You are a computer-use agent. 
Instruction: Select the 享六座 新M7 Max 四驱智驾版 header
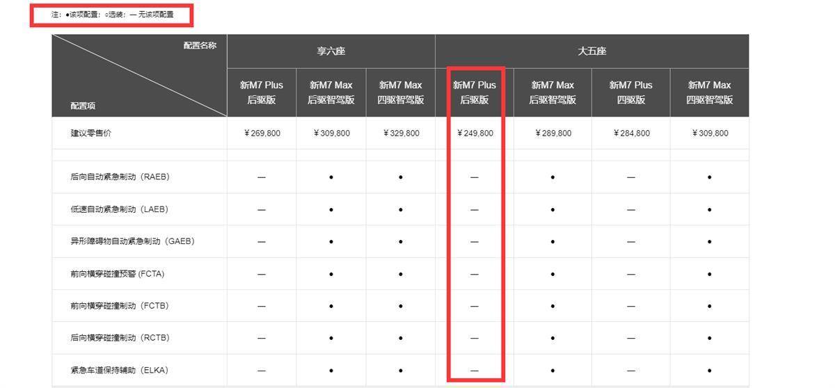coord(401,92)
